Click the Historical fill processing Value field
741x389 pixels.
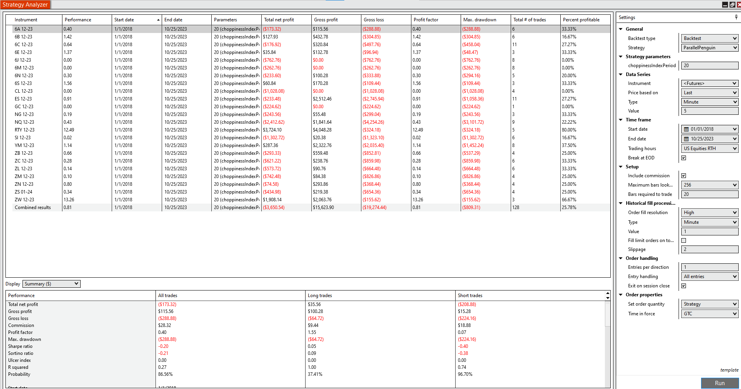pos(710,232)
